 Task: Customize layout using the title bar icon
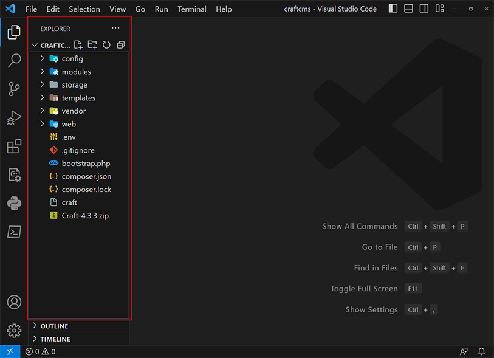(x=439, y=9)
